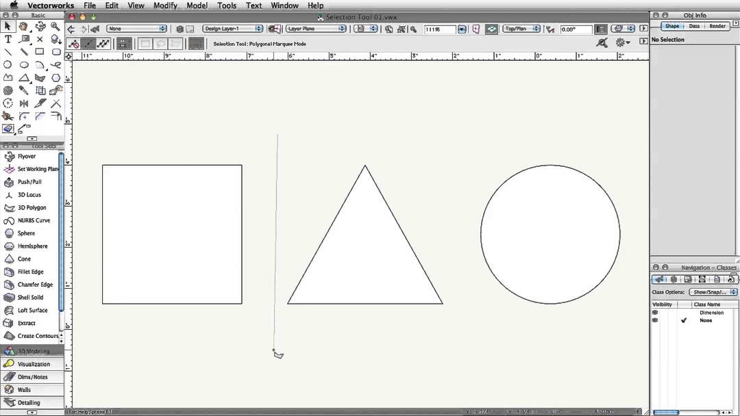Select the Freehand tool

click(x=56, y=64)
